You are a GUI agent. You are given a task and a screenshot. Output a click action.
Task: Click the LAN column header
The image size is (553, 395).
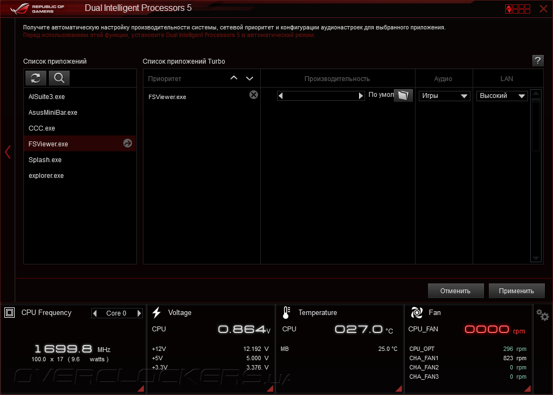pos(507,79)
